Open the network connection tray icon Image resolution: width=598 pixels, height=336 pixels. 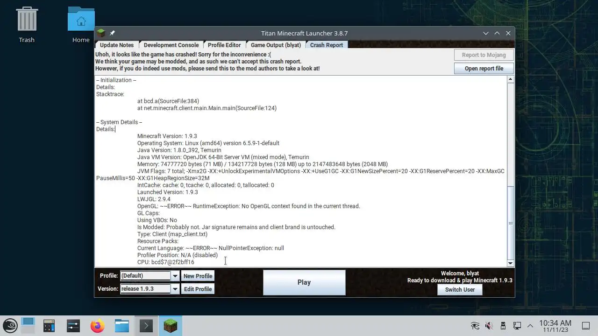point(517,326)
